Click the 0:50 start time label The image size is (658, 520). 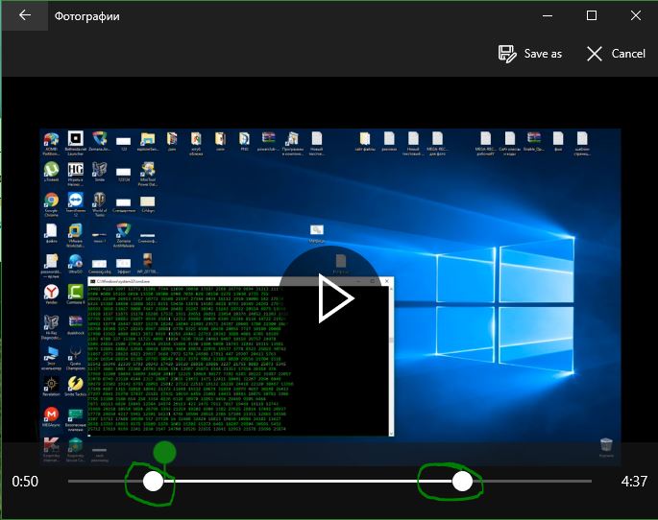pyautogui.click(x=25, y=482)
